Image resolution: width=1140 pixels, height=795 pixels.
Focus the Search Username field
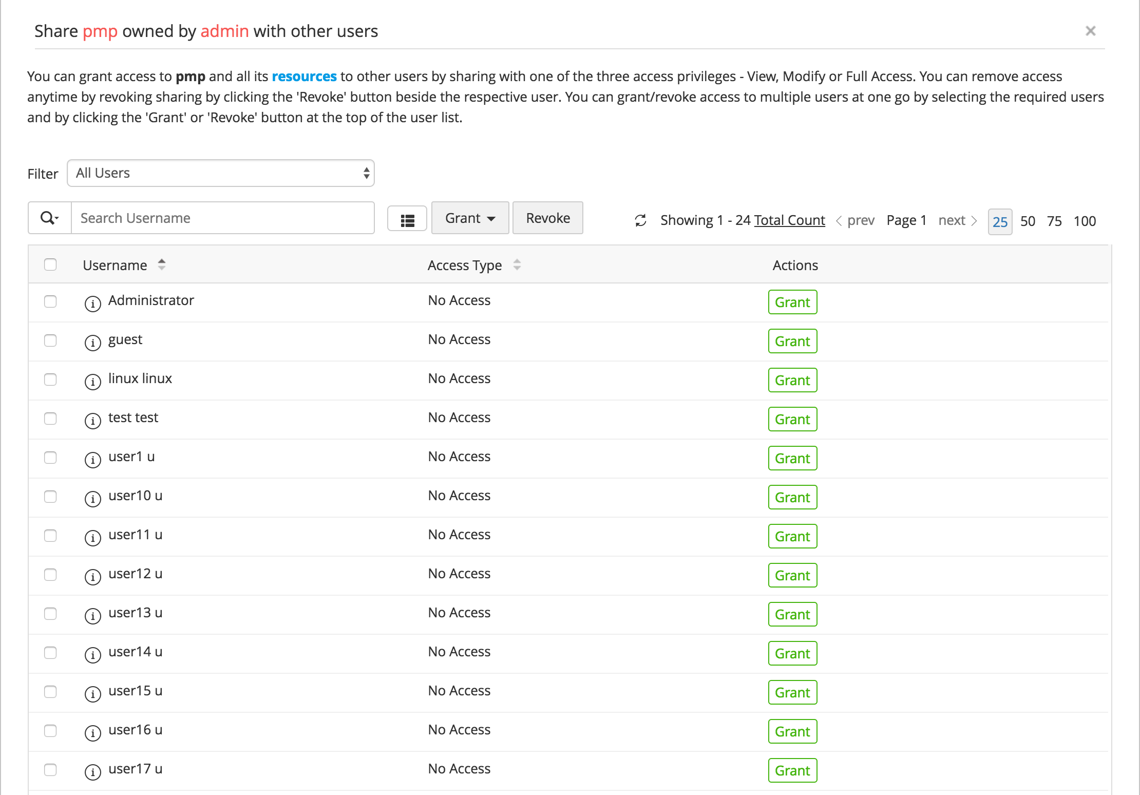pyautogui.click(x=222, y=218)
